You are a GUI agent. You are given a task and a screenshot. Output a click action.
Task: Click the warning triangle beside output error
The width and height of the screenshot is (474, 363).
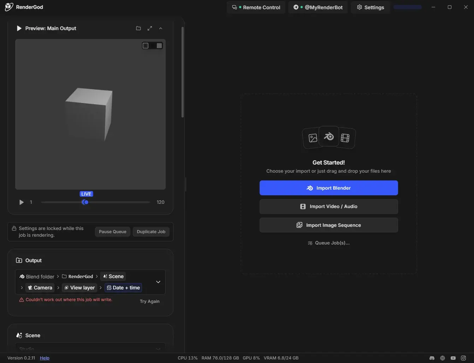click(x=22, y=300)
